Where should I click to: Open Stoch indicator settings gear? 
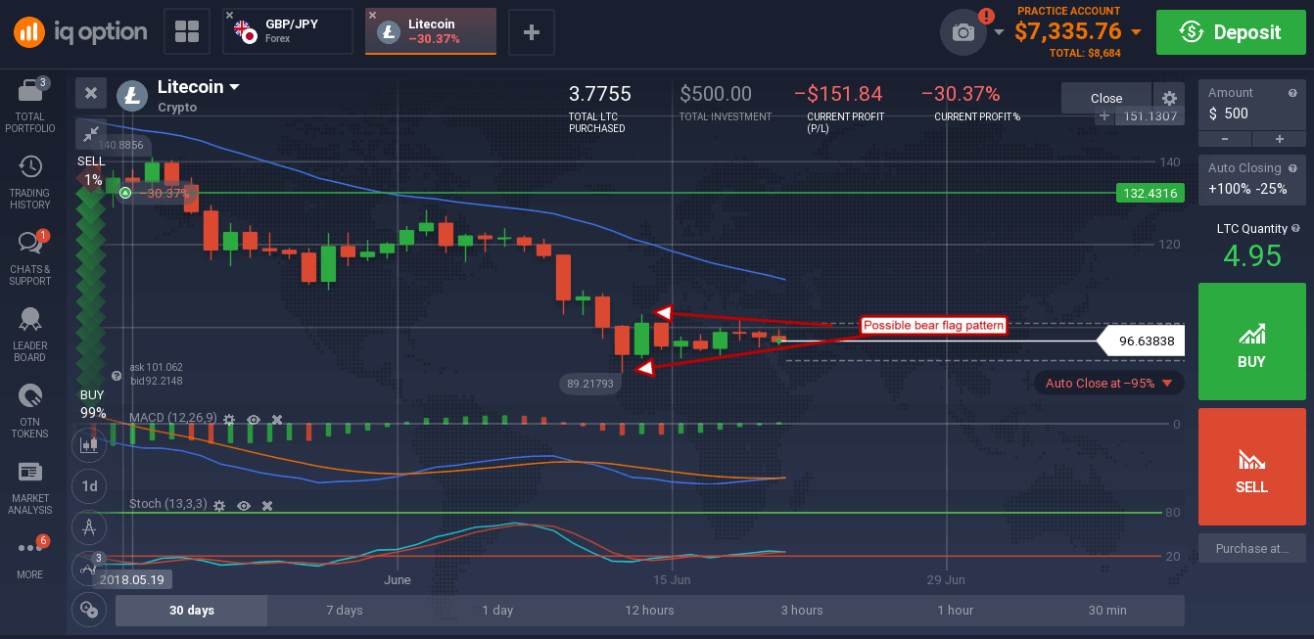pos(219,505)
